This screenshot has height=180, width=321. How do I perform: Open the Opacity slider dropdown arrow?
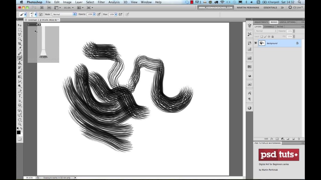(94, 14)
